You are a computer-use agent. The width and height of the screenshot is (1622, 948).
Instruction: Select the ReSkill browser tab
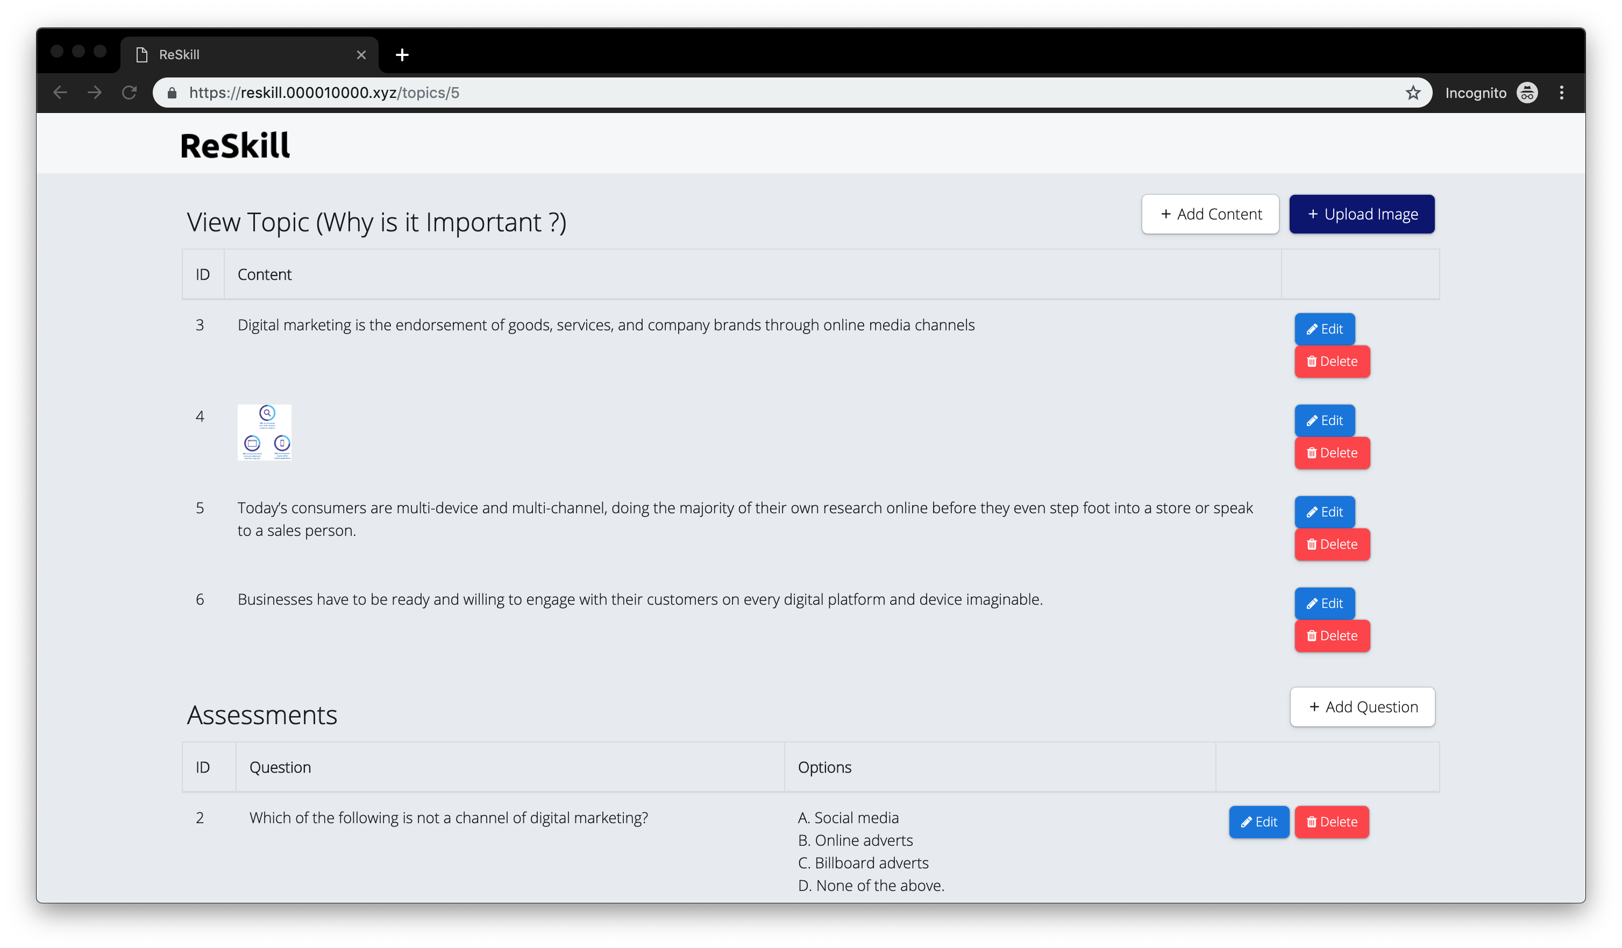245,55
